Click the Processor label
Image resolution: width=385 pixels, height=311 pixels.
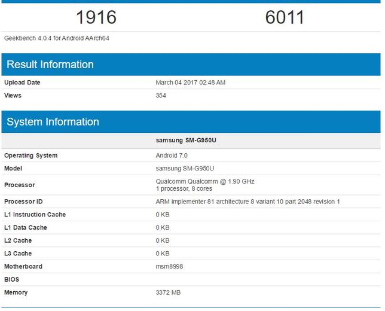pyautogui.click(x=19, y=185)
